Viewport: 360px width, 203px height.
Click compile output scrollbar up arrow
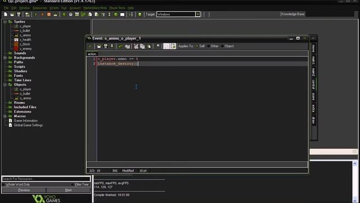pos(355,164)
